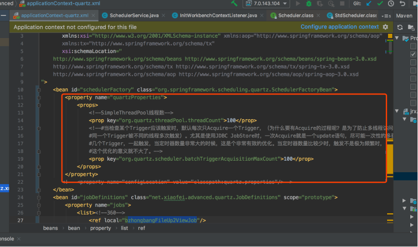Close the SchedulerService.java tab
The height and width of the screenshot is (247, 418).
[164, 15]
